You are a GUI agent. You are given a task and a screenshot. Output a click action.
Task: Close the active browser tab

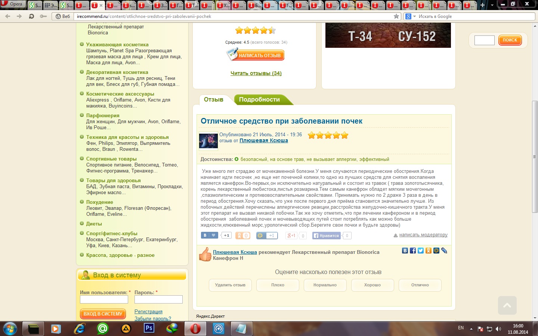tap(101, 5)
